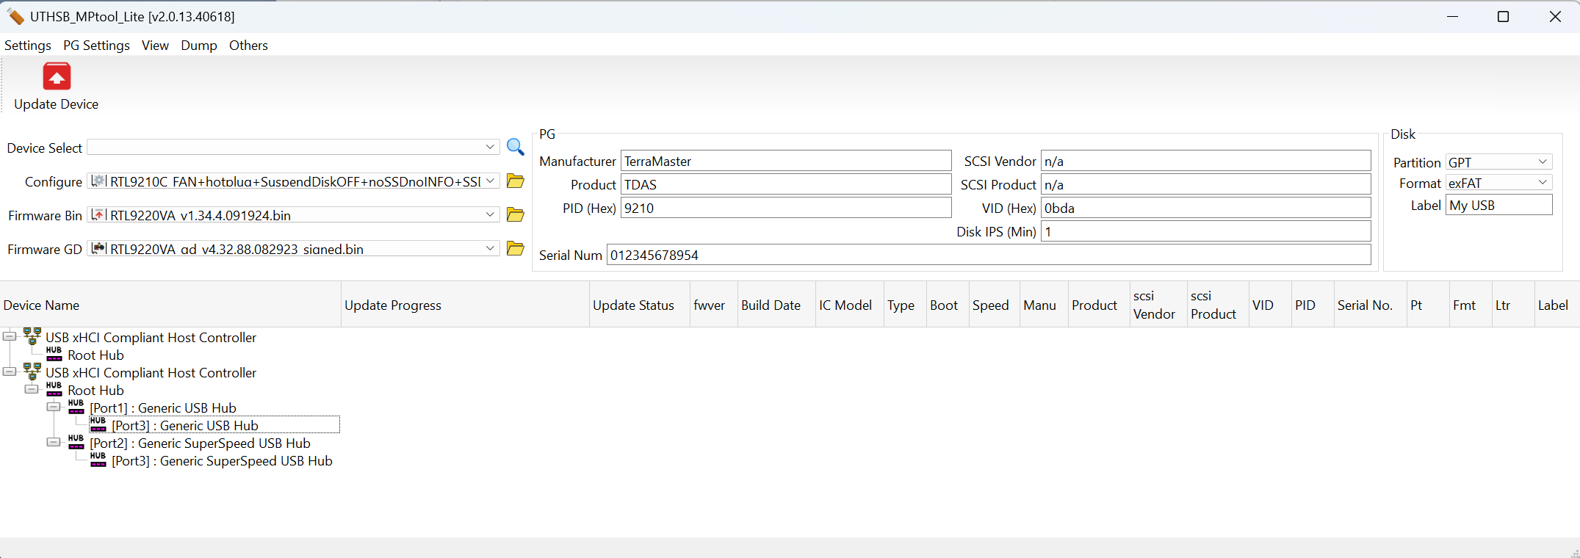Image resolution: width=1580 pixels, height=558 pixels.
Task: Click the magnifier search devices icon
Action: coord(516,147)
